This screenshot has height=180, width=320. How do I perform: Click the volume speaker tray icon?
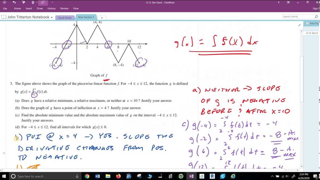(x=287, y=176)
